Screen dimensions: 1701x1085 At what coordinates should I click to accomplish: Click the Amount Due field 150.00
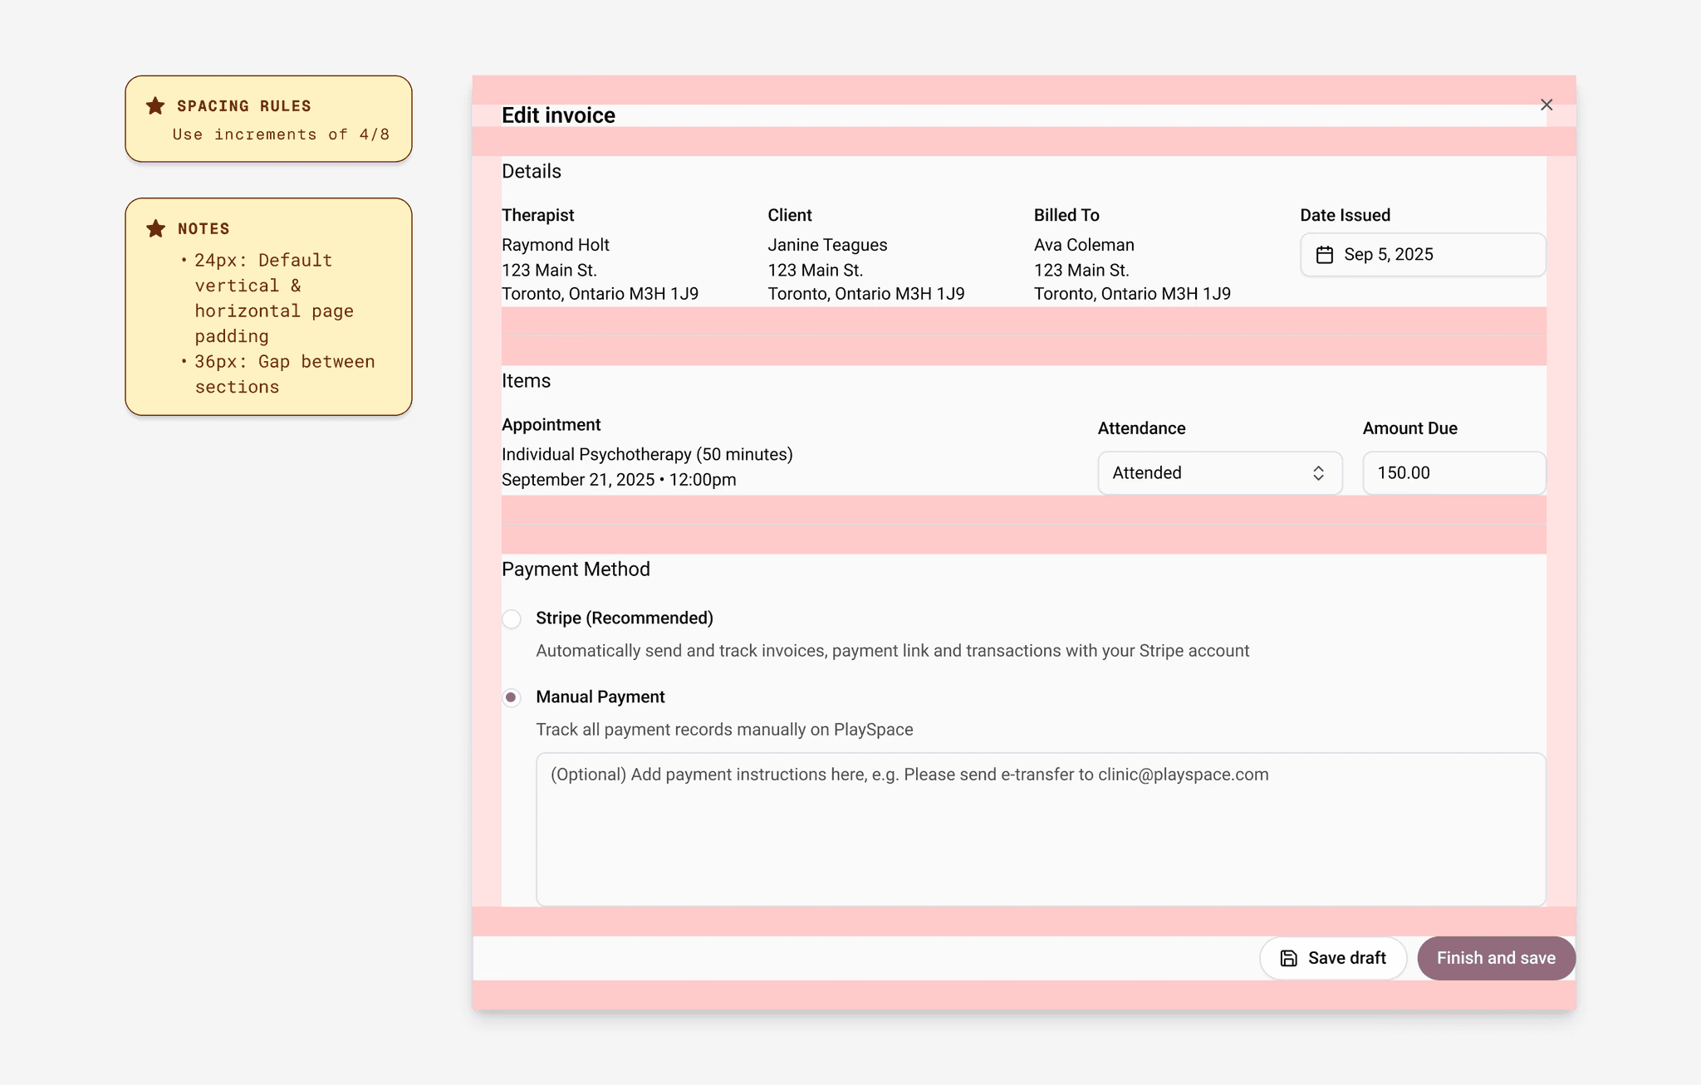click(x=1453, y=473)
